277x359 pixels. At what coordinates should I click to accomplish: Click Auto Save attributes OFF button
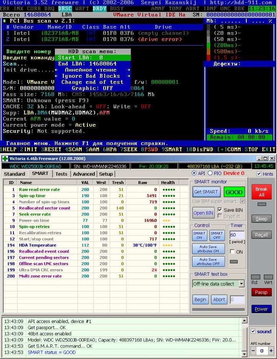tap(208, 262)
